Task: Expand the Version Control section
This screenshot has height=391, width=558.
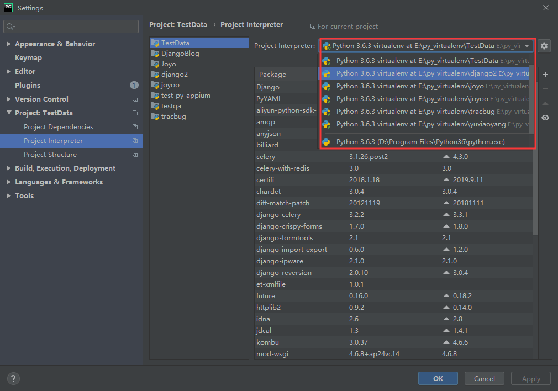Action: tap(8, 99)
